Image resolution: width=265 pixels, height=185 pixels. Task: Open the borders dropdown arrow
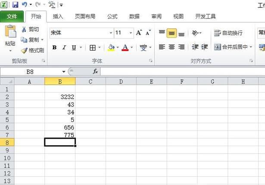click(100, 47)
